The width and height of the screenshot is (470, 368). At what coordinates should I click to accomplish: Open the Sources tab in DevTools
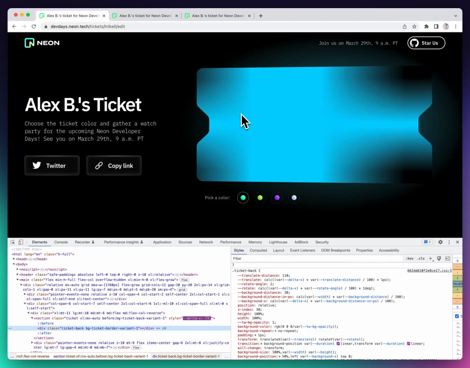tap(185, 242)
